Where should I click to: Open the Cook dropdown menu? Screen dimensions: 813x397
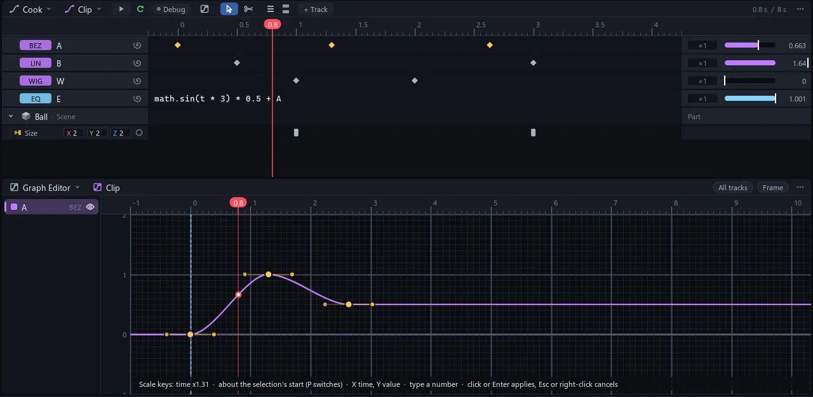(30, 10)
